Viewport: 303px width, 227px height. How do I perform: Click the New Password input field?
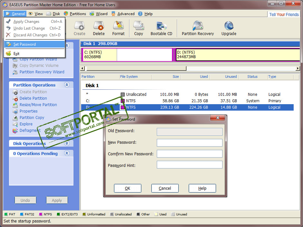click(190, 143)
